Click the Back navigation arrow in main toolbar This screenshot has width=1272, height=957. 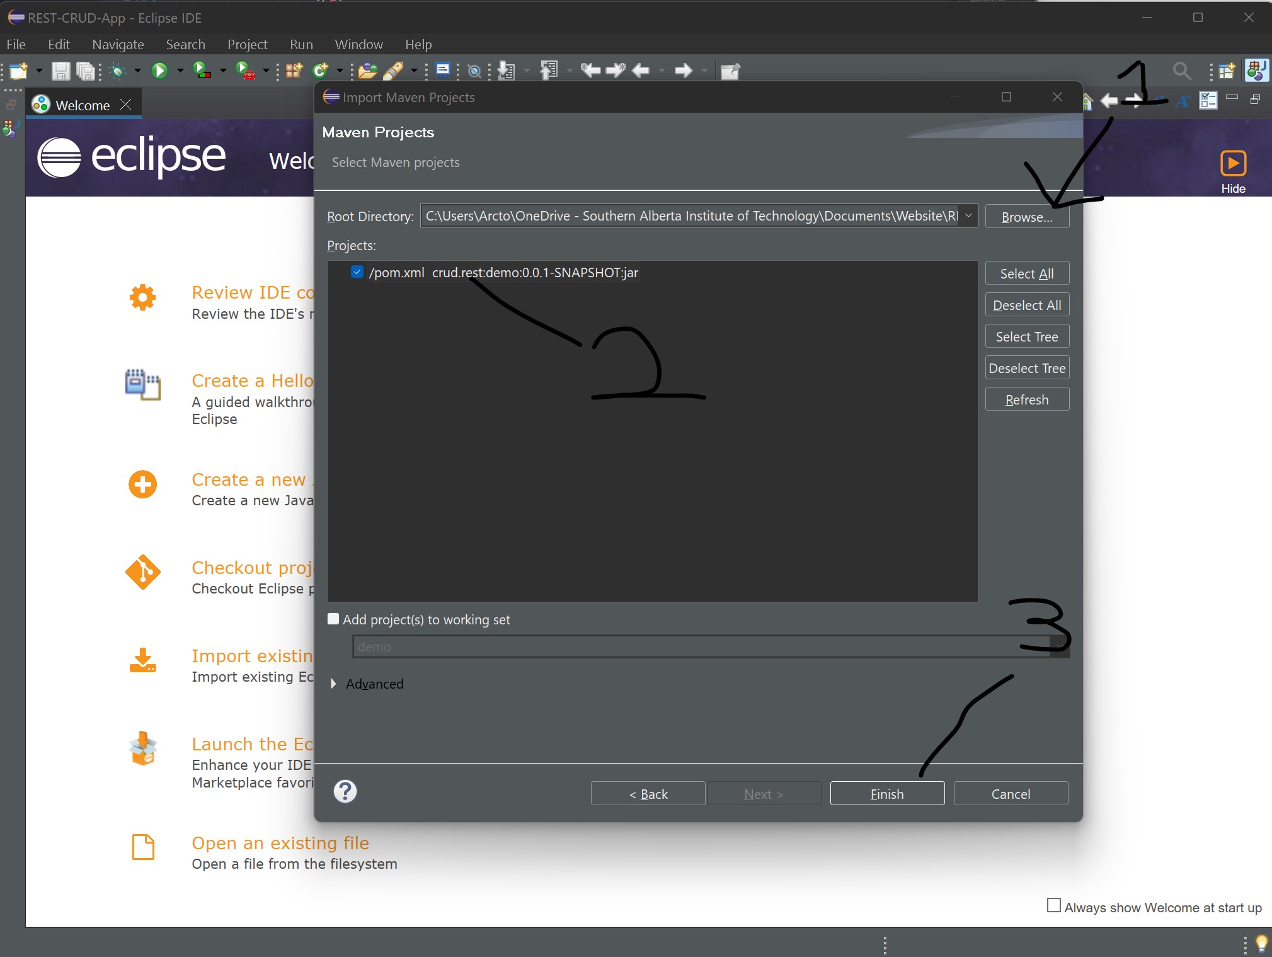(641, 71)
